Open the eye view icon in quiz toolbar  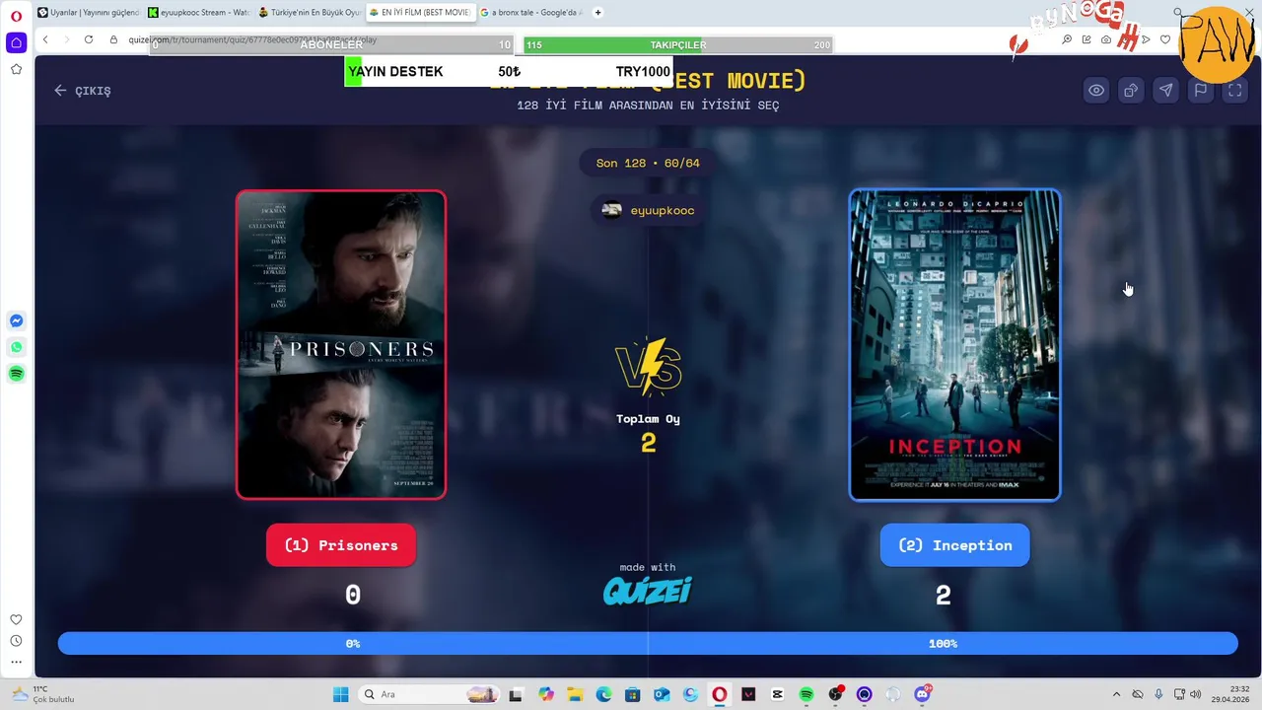pyautogui.click(x=1095, y=90)
